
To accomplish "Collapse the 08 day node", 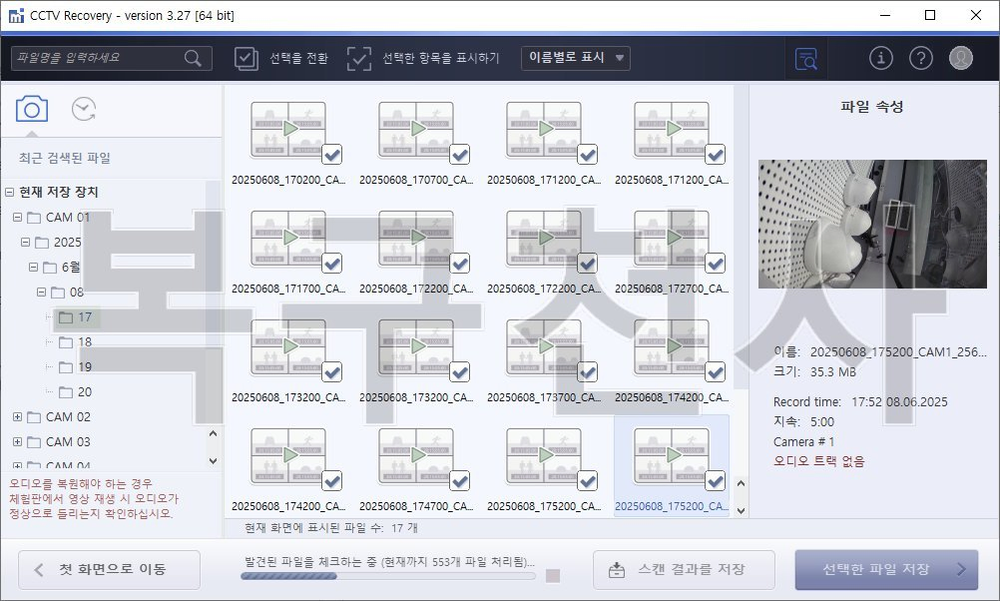I will click(42, 293).
